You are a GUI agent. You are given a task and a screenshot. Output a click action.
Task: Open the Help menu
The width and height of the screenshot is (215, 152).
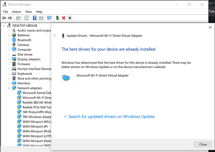[39, 12]
